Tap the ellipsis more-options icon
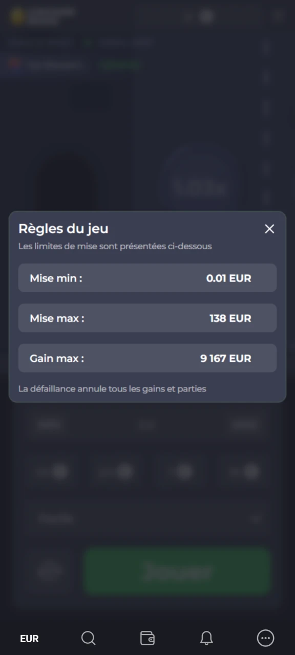Image resolution: width=295 pixels, height=655 pixels. pos(265,638)
